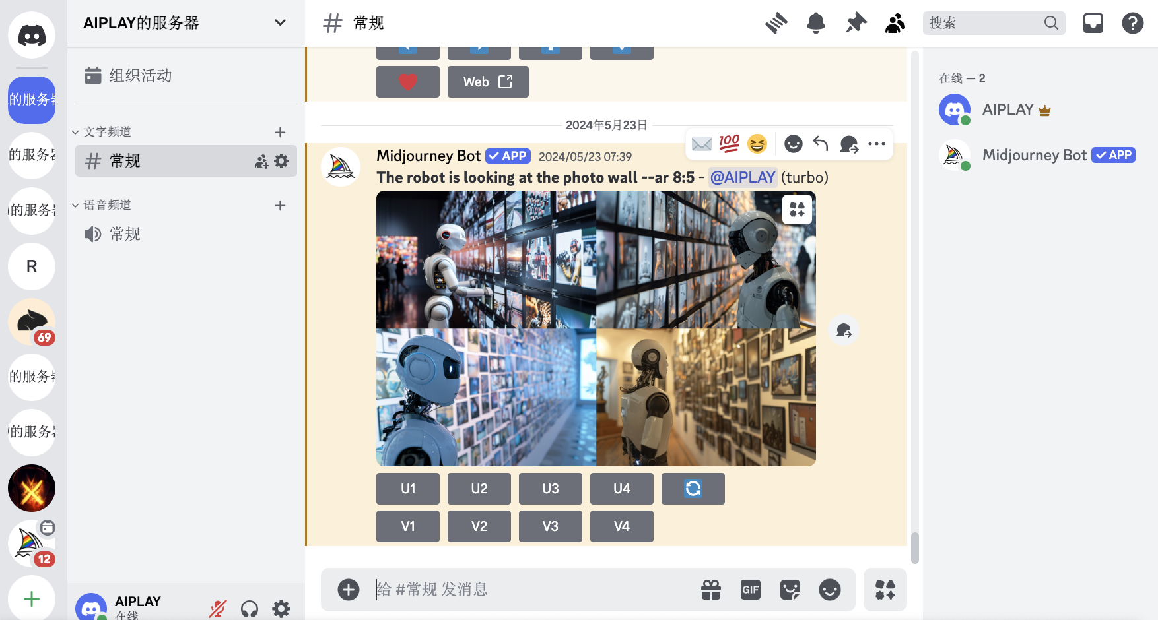Select the #常规 text channel
Screen dimensions: 1158x620
186,161
